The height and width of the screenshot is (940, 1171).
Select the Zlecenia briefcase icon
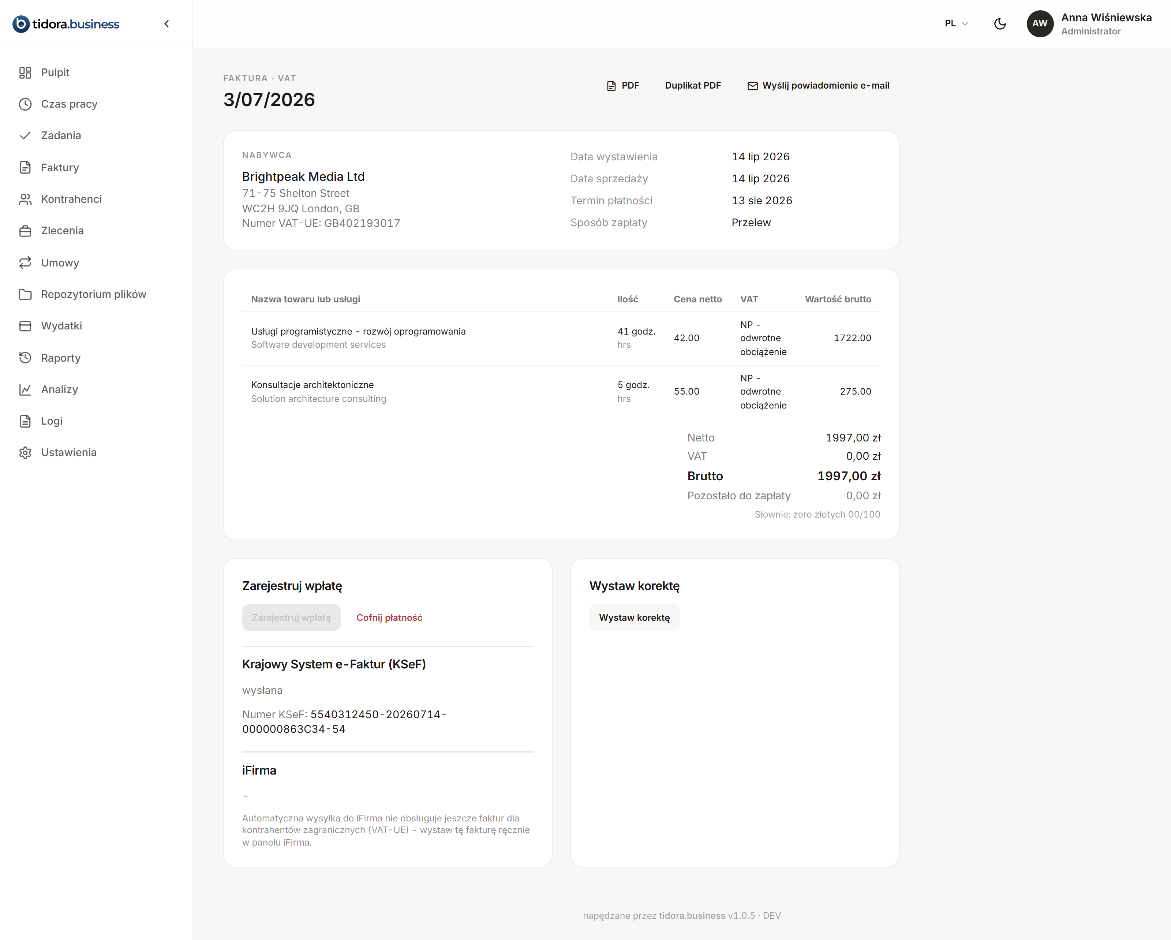coord(25,230)
